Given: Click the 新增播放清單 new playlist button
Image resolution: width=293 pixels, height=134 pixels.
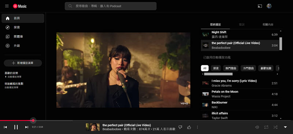Looking at the screenshot, I should pyautogui.click(x=23, y=63).
